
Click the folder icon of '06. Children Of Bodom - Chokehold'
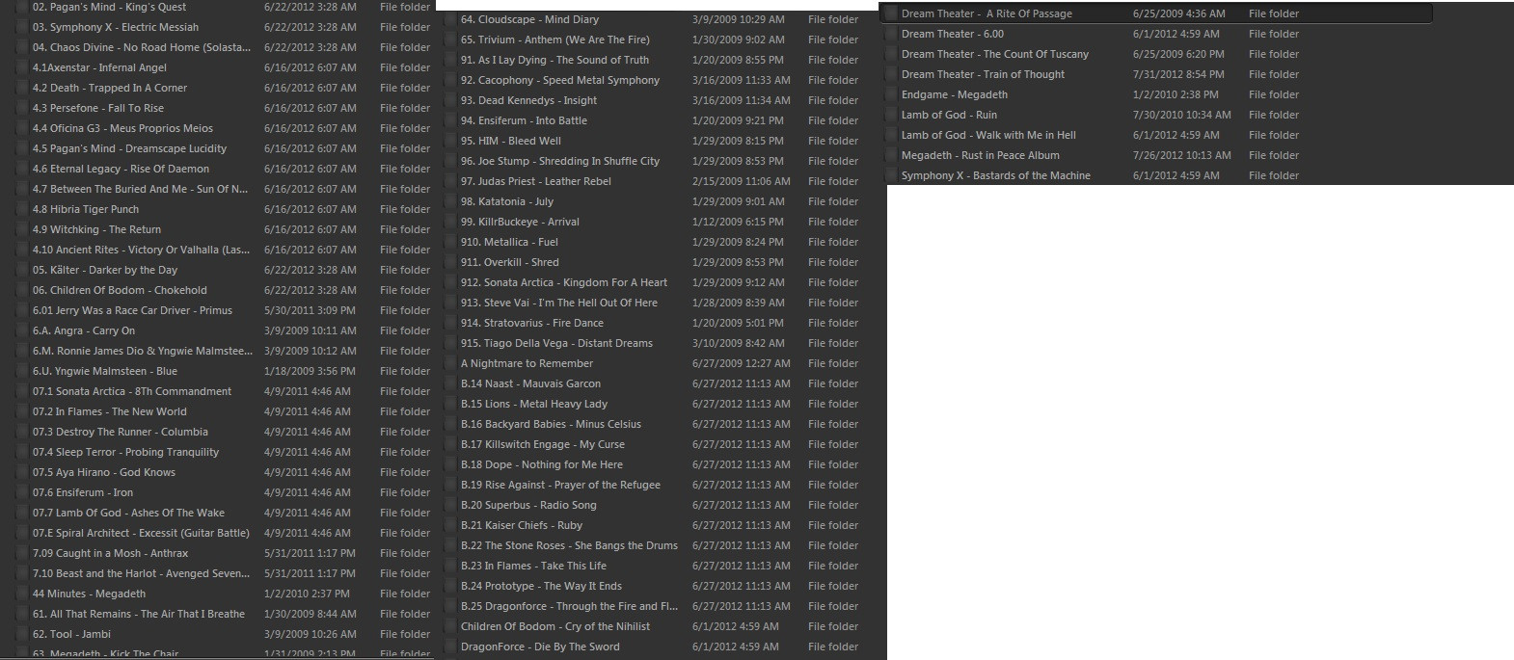(x=22, y=290)
